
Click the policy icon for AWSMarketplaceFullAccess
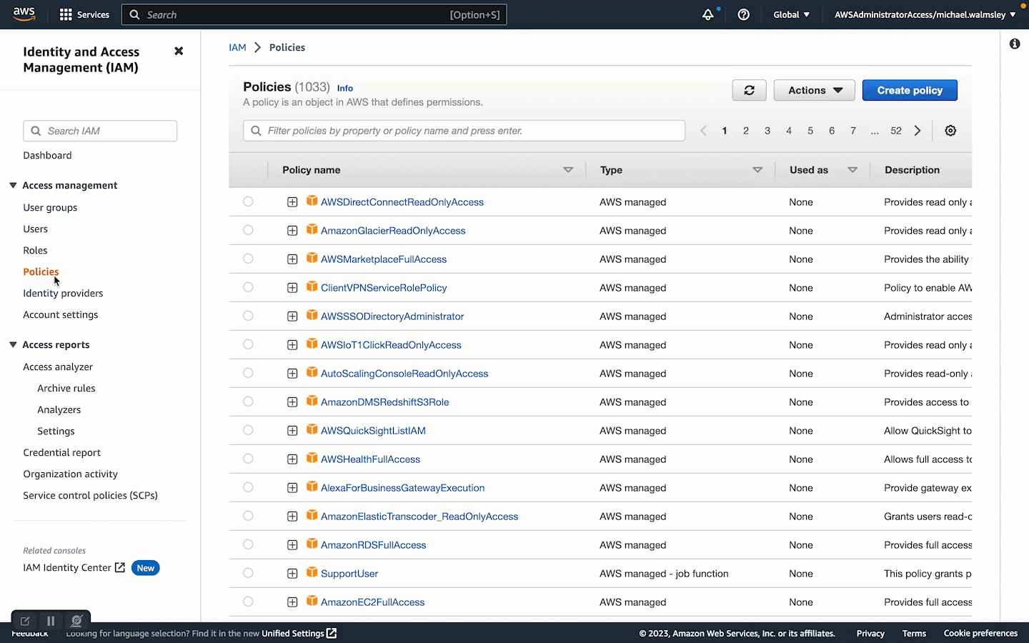(x=312, y=258)
